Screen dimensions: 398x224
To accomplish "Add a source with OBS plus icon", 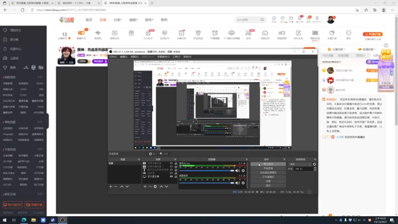I will click(145, 186).
